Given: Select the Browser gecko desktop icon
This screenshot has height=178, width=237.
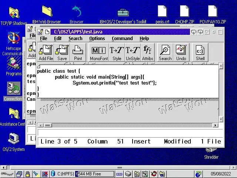Looking at the screenshot, I should 77,11.
